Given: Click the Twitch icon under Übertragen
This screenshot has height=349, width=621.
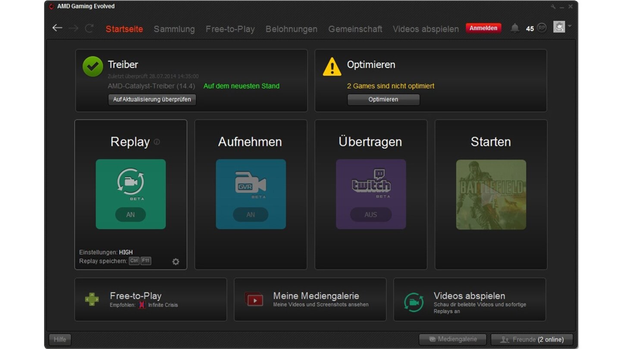Looking at the screenshot, I should coord(371,183).
